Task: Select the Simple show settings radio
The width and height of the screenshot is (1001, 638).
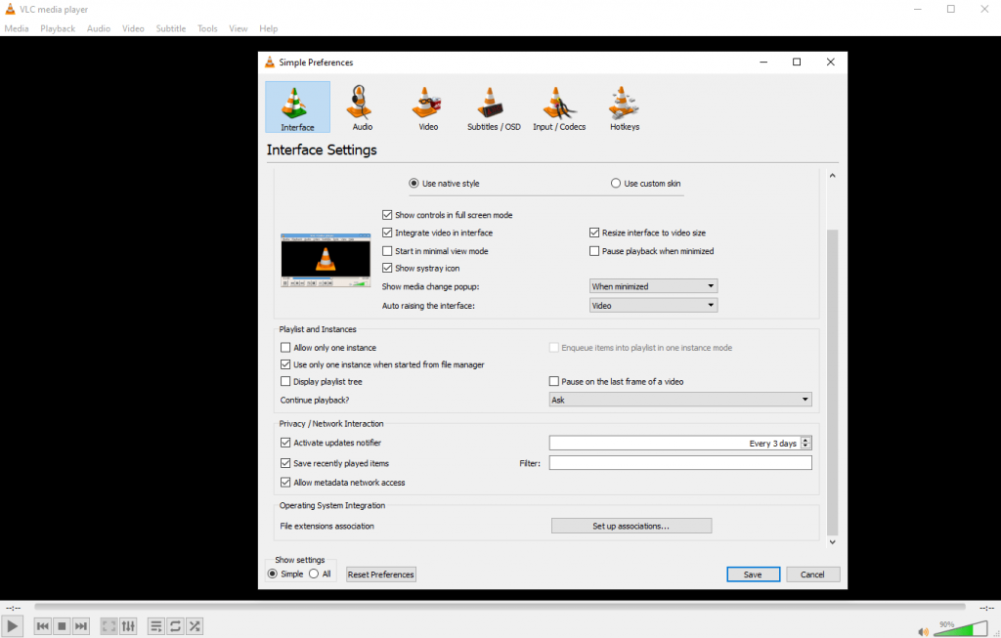Action: [273, 574]
